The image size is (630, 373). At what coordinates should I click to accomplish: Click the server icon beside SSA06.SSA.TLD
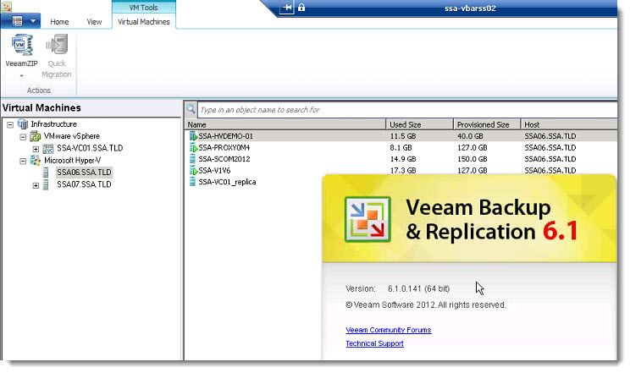(x=46, y=173)
